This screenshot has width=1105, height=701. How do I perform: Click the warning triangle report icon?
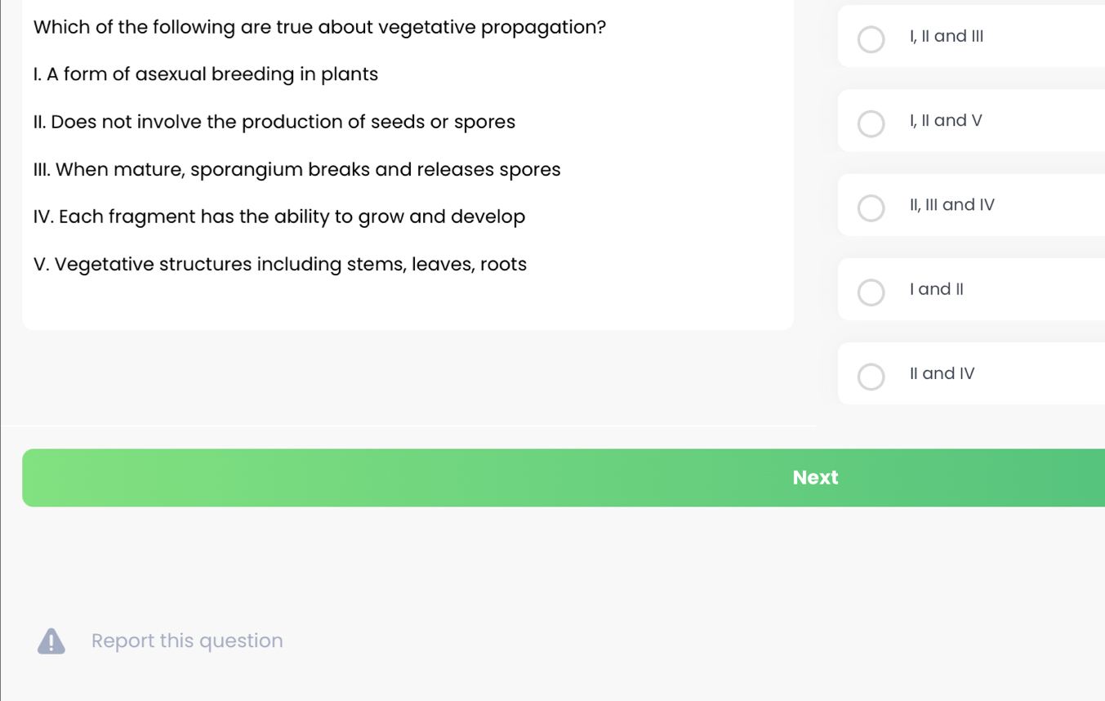point(51,641)
